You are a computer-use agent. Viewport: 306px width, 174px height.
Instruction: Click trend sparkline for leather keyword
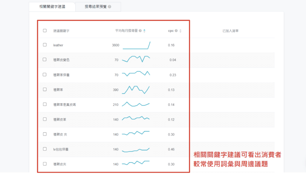[x=136, y=45]
